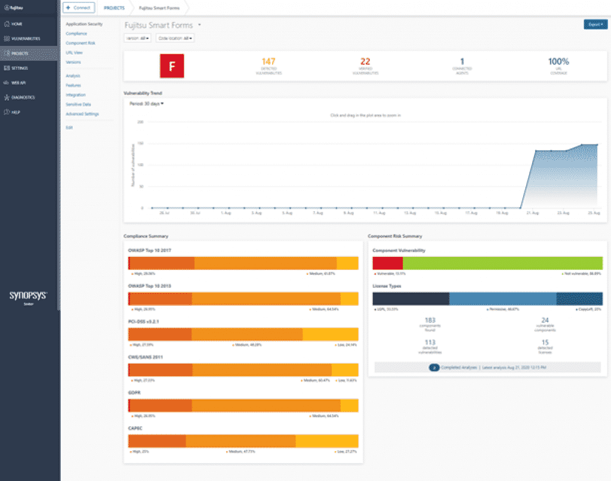This screenshot has width=611, height=481.
Task: Click the Connect button
Action: coord(79,8)
